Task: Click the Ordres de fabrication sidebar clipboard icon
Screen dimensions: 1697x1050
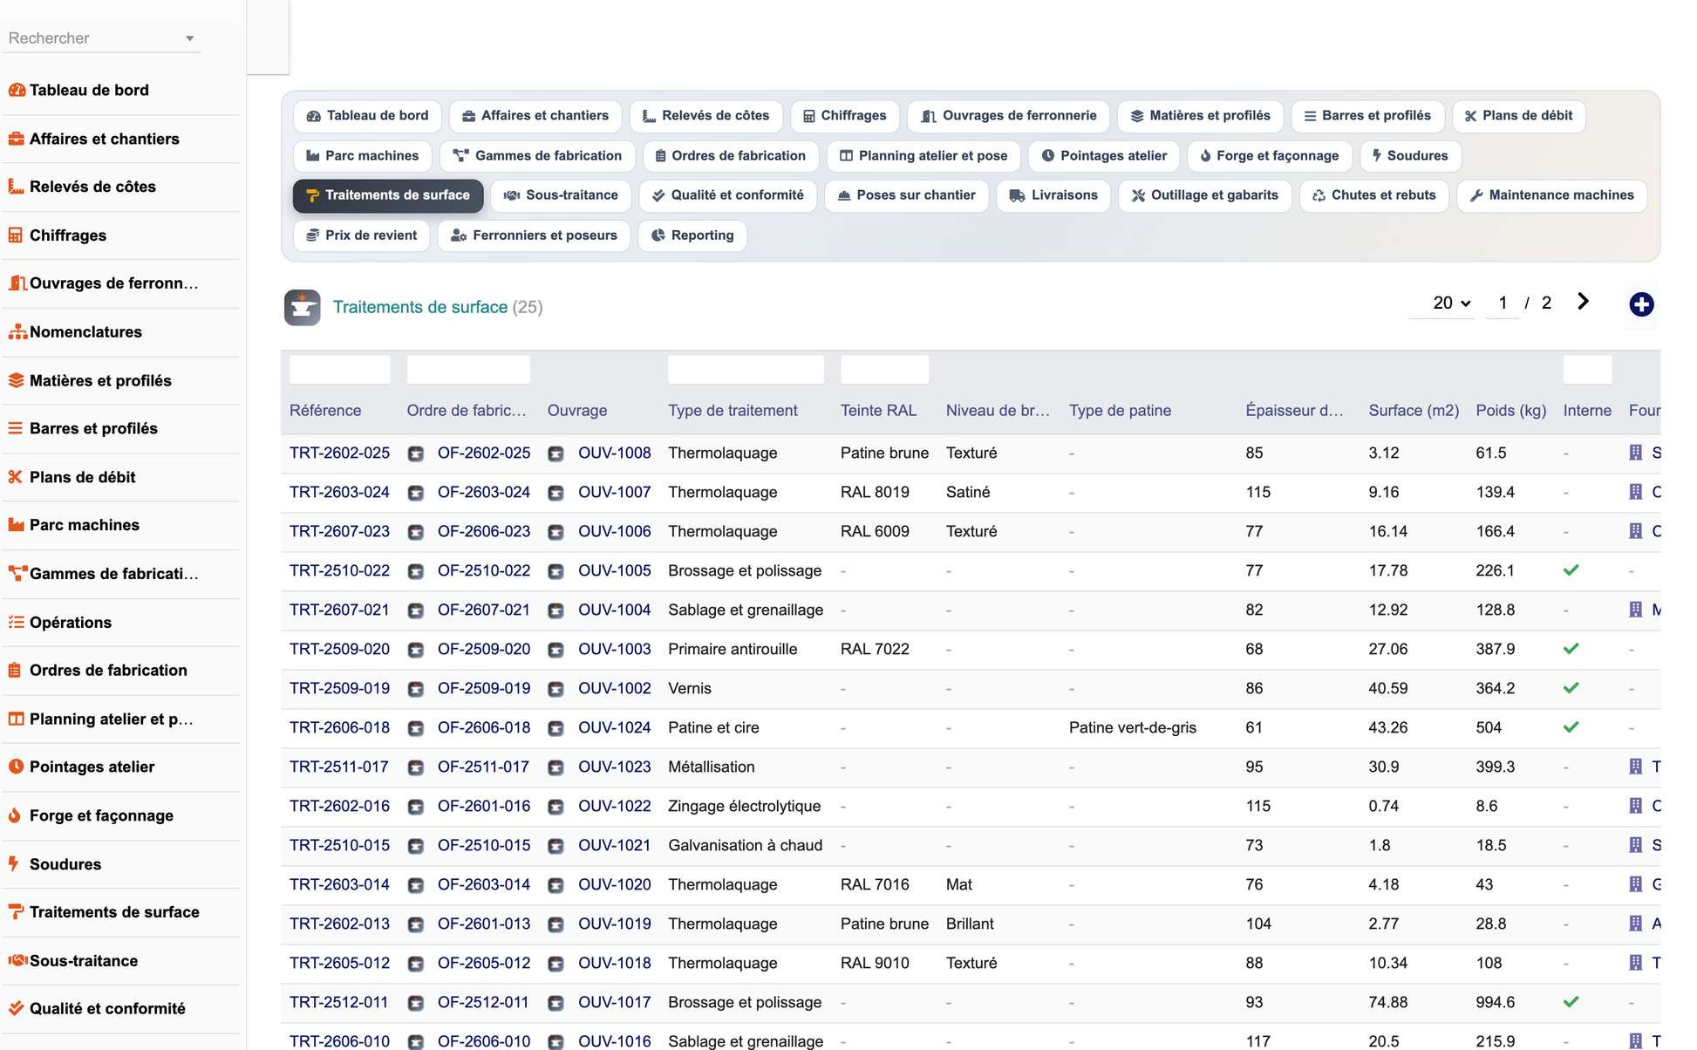Action: [x=15, y=670]
